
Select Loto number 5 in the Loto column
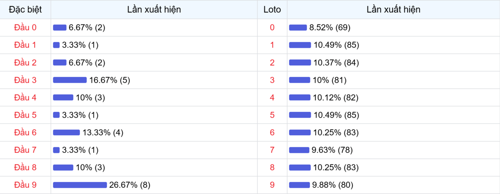(x=272, y=115)
